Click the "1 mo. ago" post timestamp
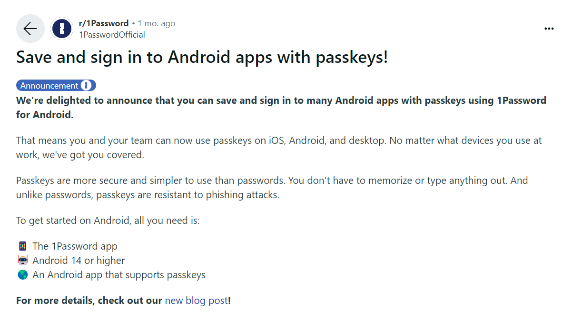This screenshot has width=562, height=312. pyautogui.click(x=157, y=23)
